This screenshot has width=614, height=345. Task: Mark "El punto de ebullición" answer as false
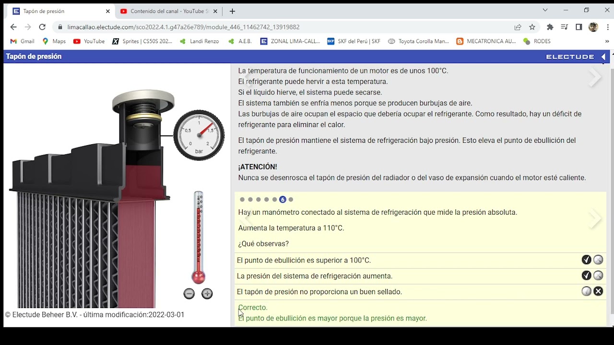click(598, 260)
